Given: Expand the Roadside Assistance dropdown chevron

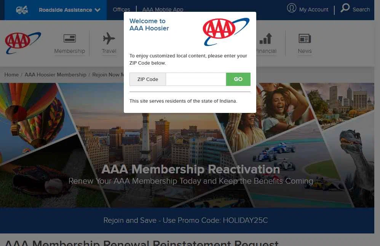Looking at the screenshot, I should [x=97, y=10].
